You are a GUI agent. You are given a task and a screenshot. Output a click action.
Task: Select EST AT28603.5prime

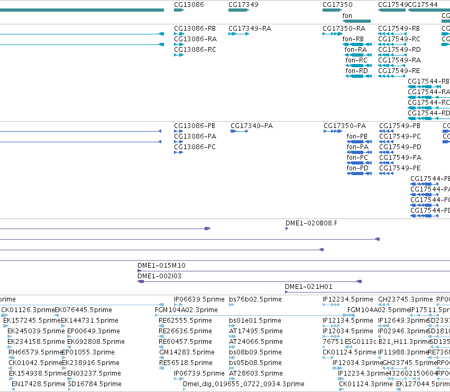point(256,373)
